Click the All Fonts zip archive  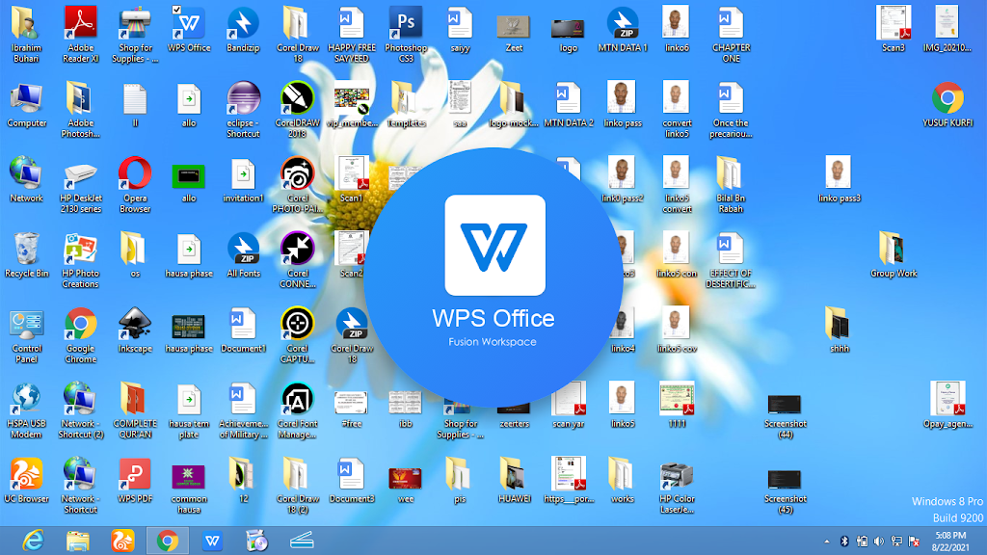243,250
